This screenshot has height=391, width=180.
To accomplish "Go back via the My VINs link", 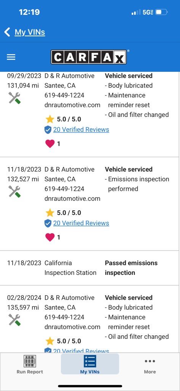I will 30,32.
